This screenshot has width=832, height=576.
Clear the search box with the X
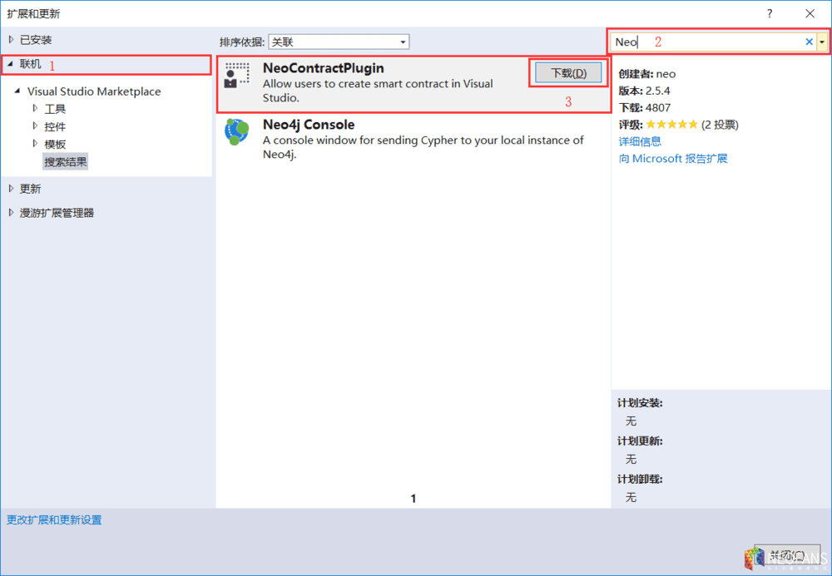(809, 42)
